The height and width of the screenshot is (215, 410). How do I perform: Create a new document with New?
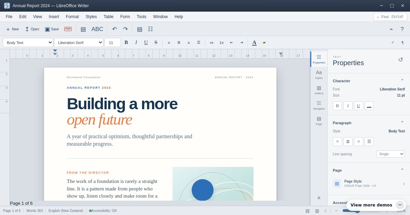click(12, 29)
